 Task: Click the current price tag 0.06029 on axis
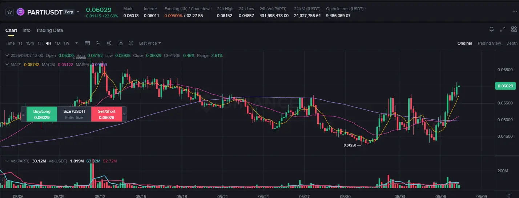[505, 86]
